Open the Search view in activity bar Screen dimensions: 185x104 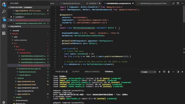pos(4,12)
